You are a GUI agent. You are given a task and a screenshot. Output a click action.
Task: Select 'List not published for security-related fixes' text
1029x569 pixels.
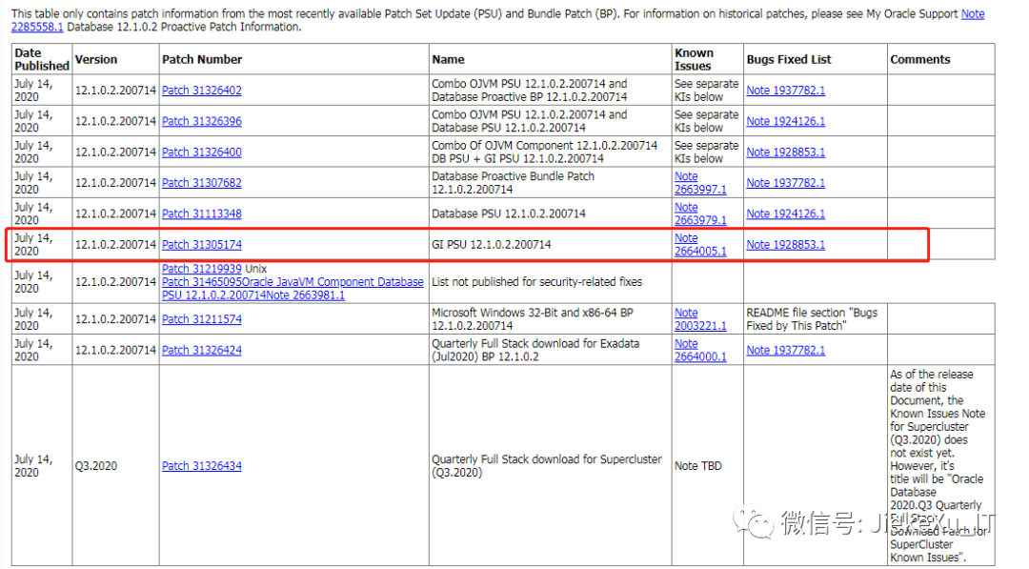tap(536, 282)
